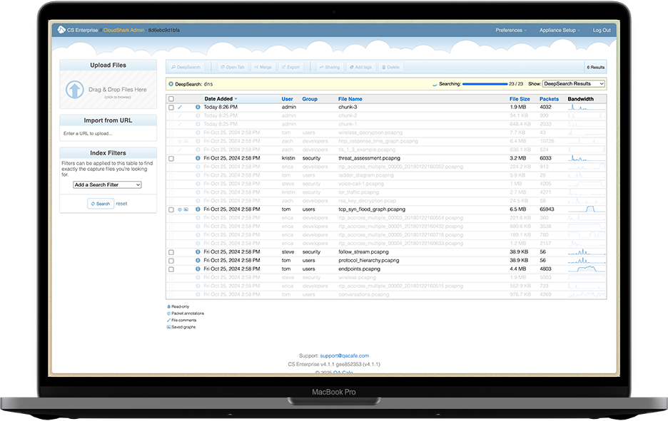Sort by the File Name column header

tap(350, 98)
